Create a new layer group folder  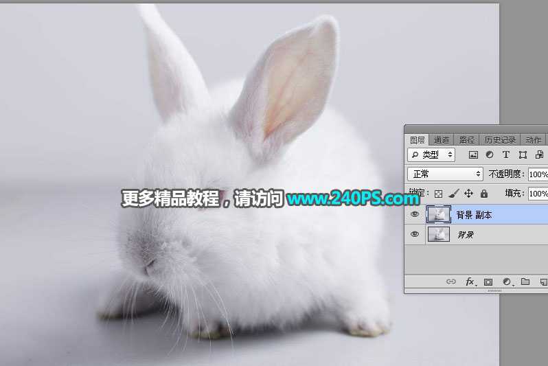pyautogui.click(x=525, y=282)
